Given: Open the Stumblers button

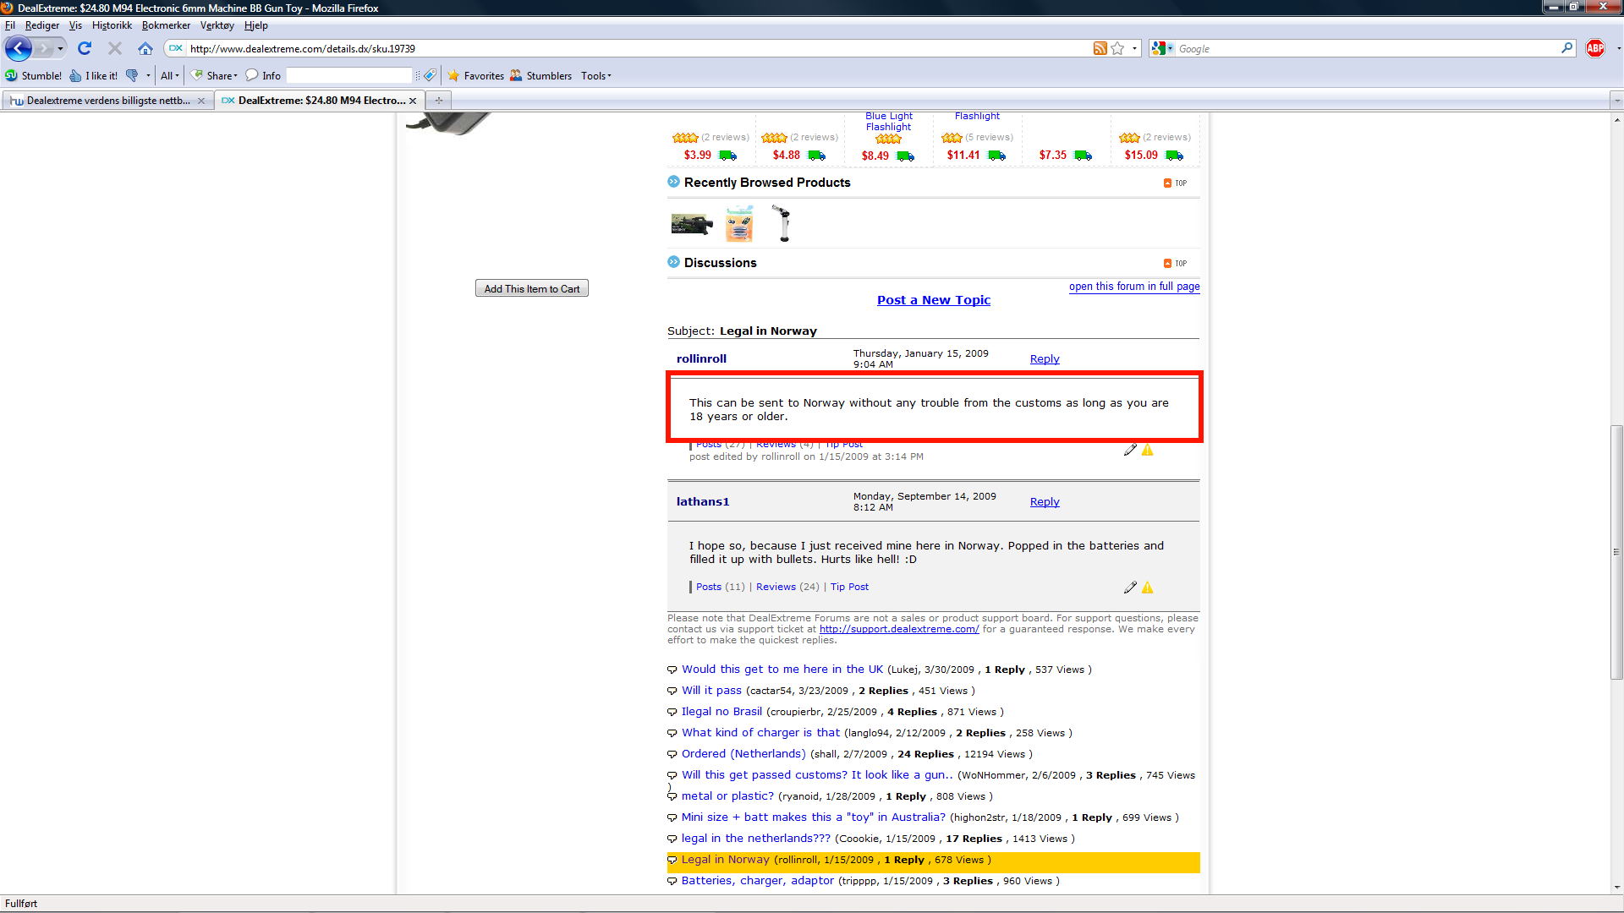Looking at the screenshot, I should pos(540,75).
